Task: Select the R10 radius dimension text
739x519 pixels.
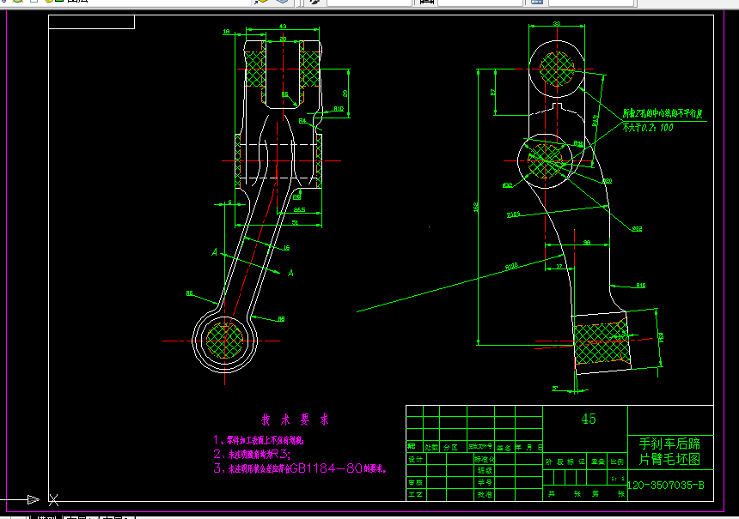Action: [x=339, y=109]
